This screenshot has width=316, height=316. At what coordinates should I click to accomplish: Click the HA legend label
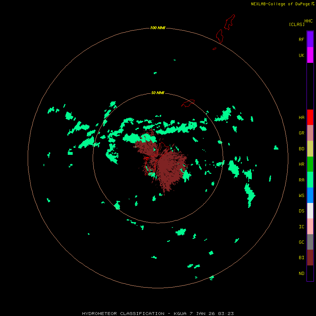[x=301, y=117]
